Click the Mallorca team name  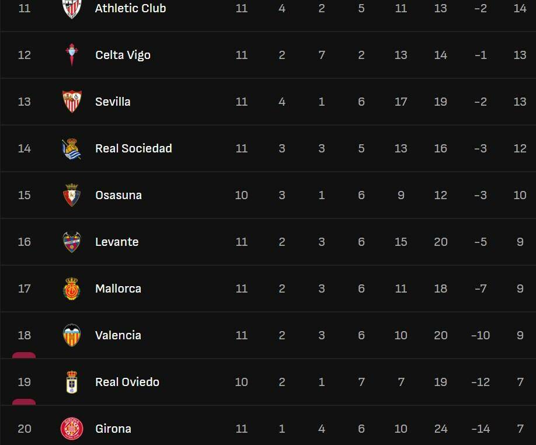pyautogui.click(x=118, y=288)
